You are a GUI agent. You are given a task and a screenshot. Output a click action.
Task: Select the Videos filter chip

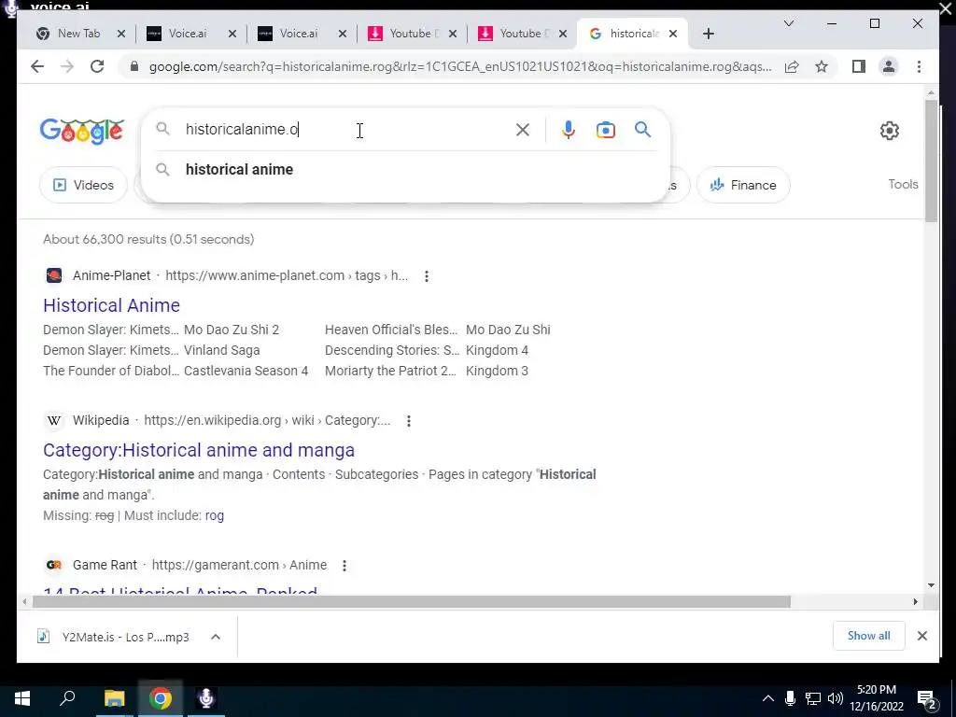click(83, 185)
